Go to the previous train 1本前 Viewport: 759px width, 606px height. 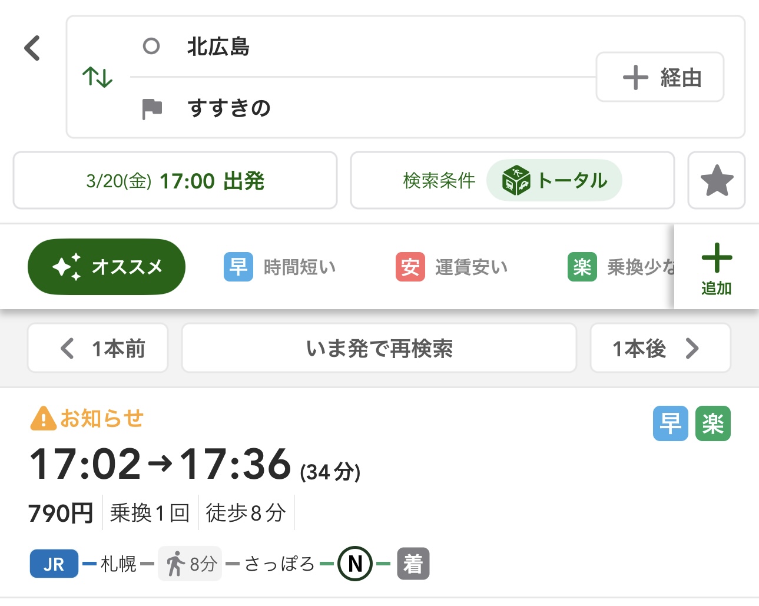coord(98,348)
